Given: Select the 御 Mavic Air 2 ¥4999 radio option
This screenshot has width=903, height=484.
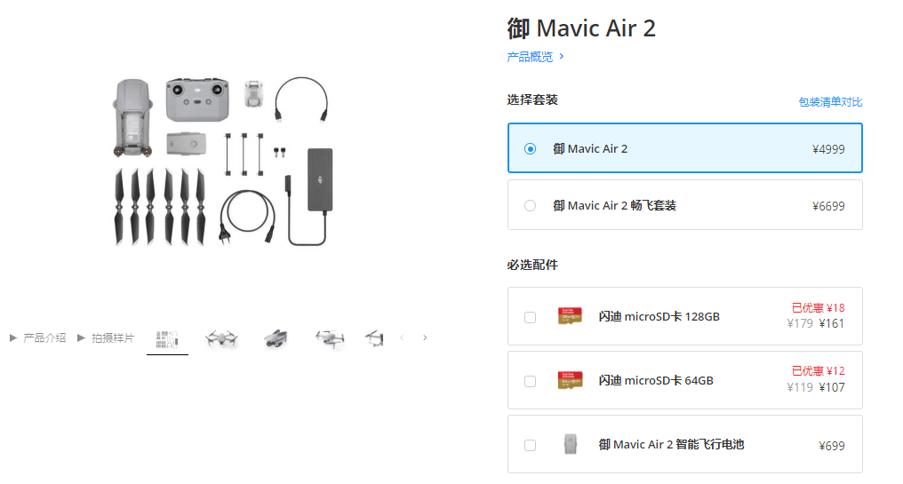Looking at the screenshot, I should tap(684, 148).
